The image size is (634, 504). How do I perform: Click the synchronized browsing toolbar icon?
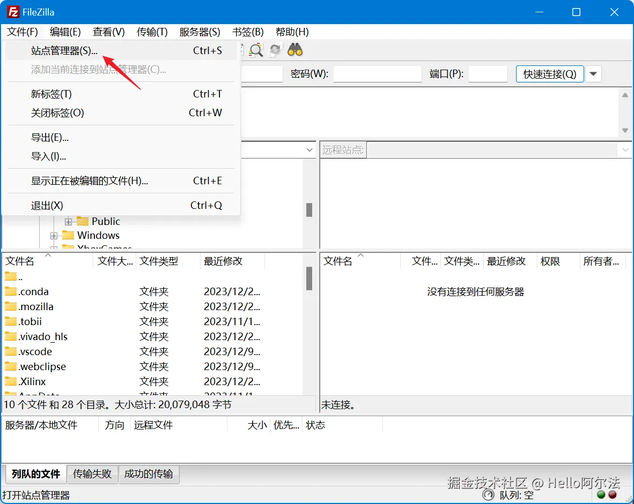pos(275,50)
